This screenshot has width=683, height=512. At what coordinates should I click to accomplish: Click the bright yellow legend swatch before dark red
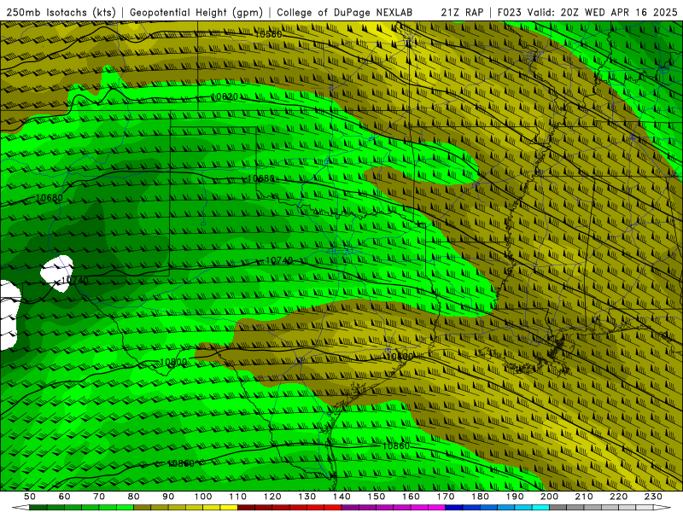229,508
